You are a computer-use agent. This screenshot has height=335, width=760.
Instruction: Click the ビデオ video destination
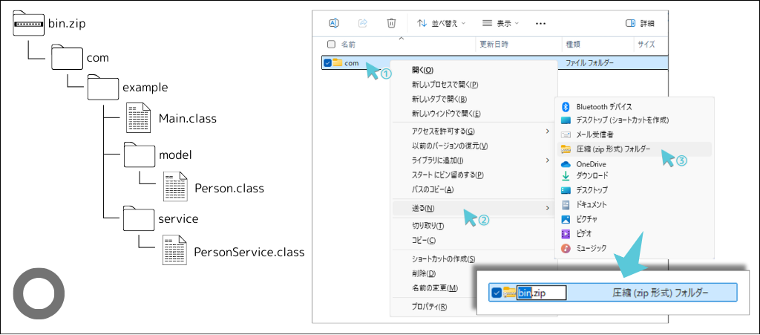[583, 233]
